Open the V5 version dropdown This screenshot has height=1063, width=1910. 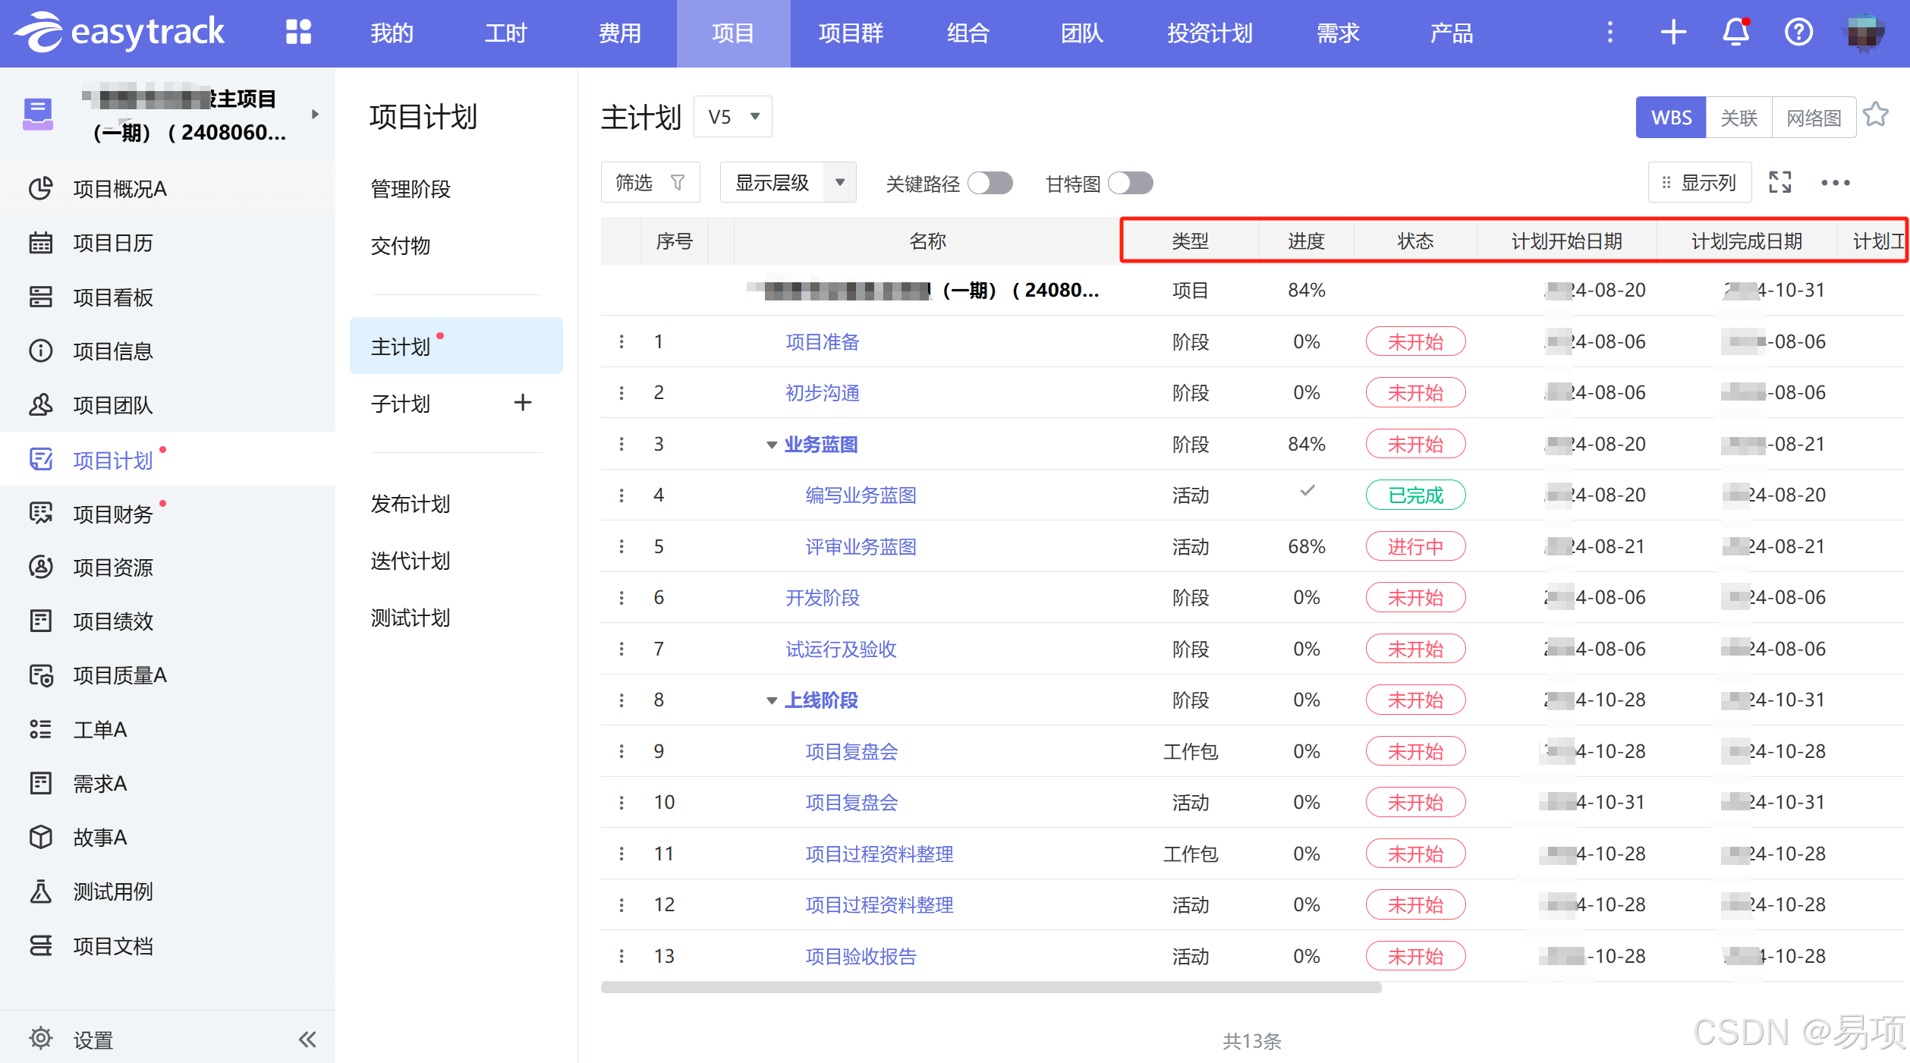(733, 117)
